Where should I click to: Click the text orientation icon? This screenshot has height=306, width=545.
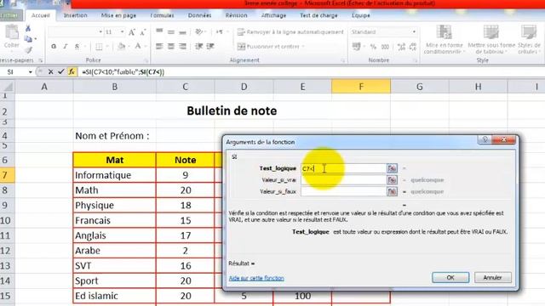click(198, 31)
